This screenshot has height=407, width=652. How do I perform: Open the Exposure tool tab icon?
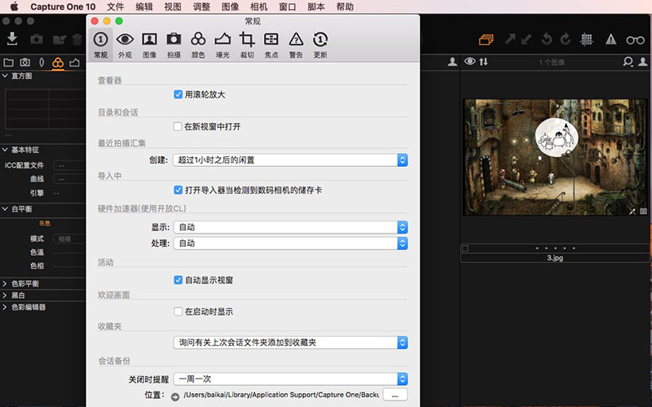point(74,63)
